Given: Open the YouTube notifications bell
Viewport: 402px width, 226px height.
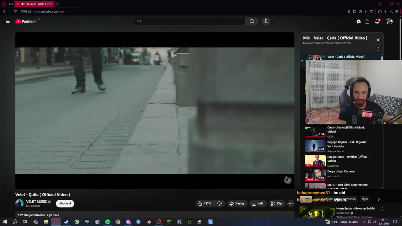Looking at the screenshot, I should pos(377,21).
